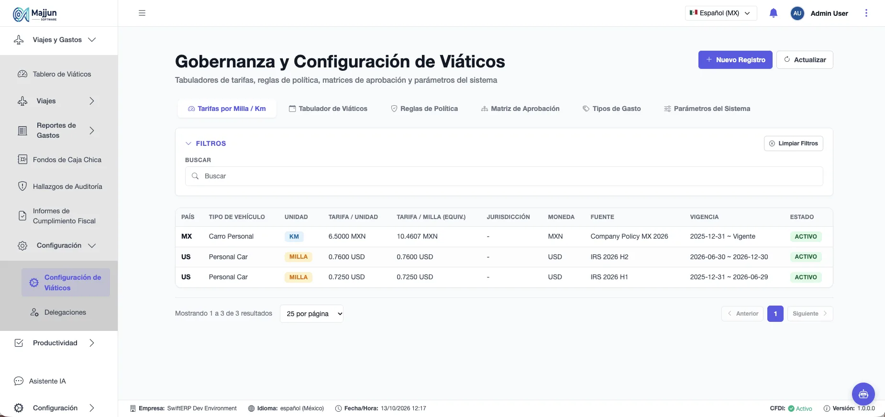This screenshot has height=417, width=885.
Task: Open the three-dot more options menu
Action: [x=866, y=13]
